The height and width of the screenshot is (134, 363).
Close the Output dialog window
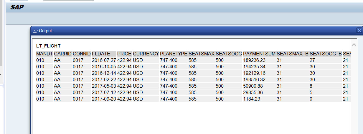pos(359,30)
